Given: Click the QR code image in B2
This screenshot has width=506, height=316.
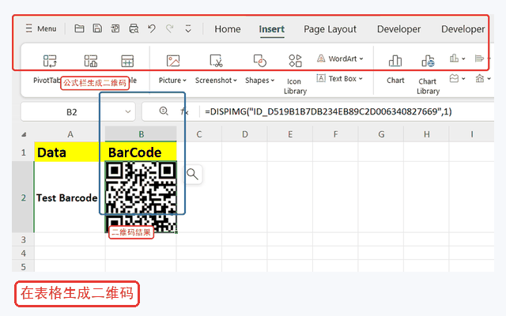Looking at the screenshot, I should tap(141, 197).
